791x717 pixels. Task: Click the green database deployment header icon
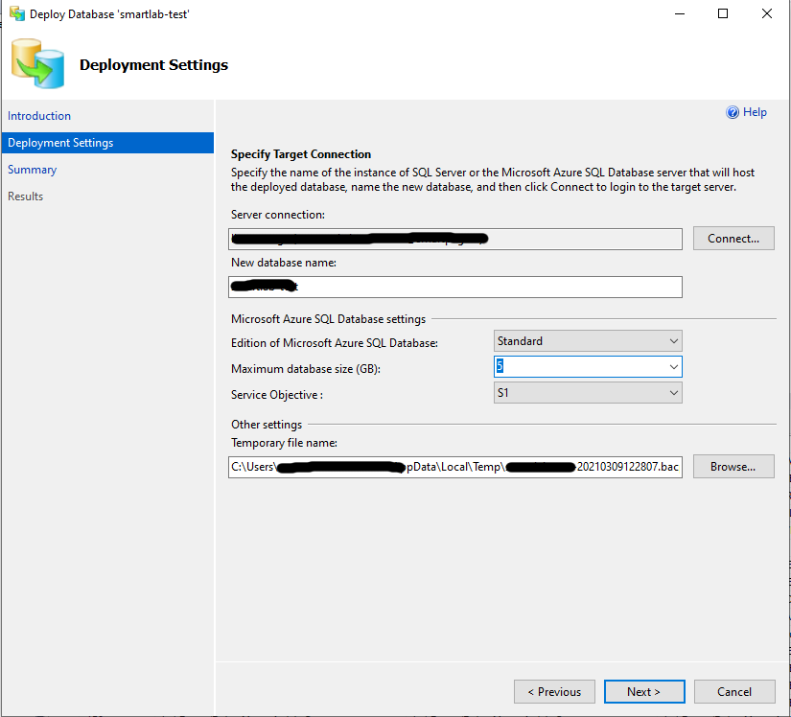(x=37, y=62)
